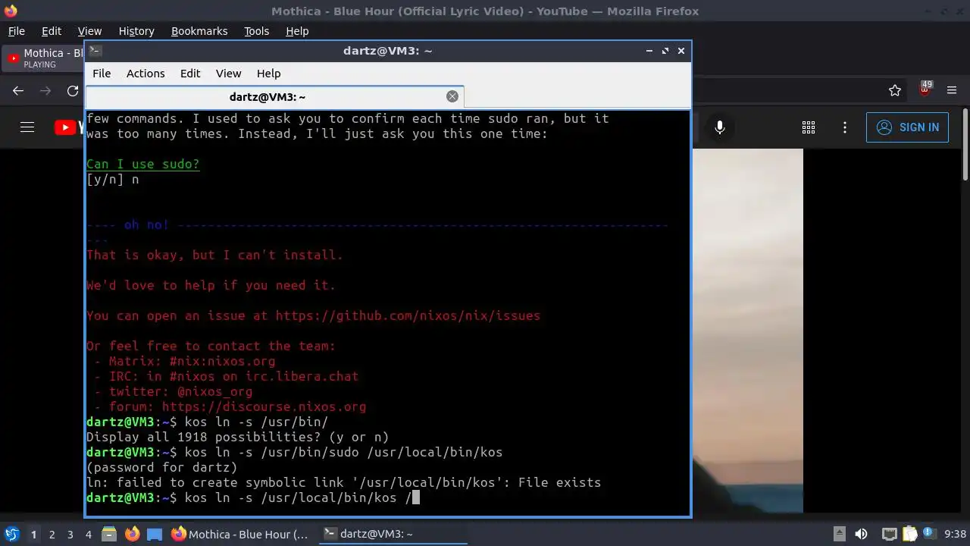Screen dimensions: 970x546
Task: Click the YouTube video player area
Action: click(x=747, y=330)
